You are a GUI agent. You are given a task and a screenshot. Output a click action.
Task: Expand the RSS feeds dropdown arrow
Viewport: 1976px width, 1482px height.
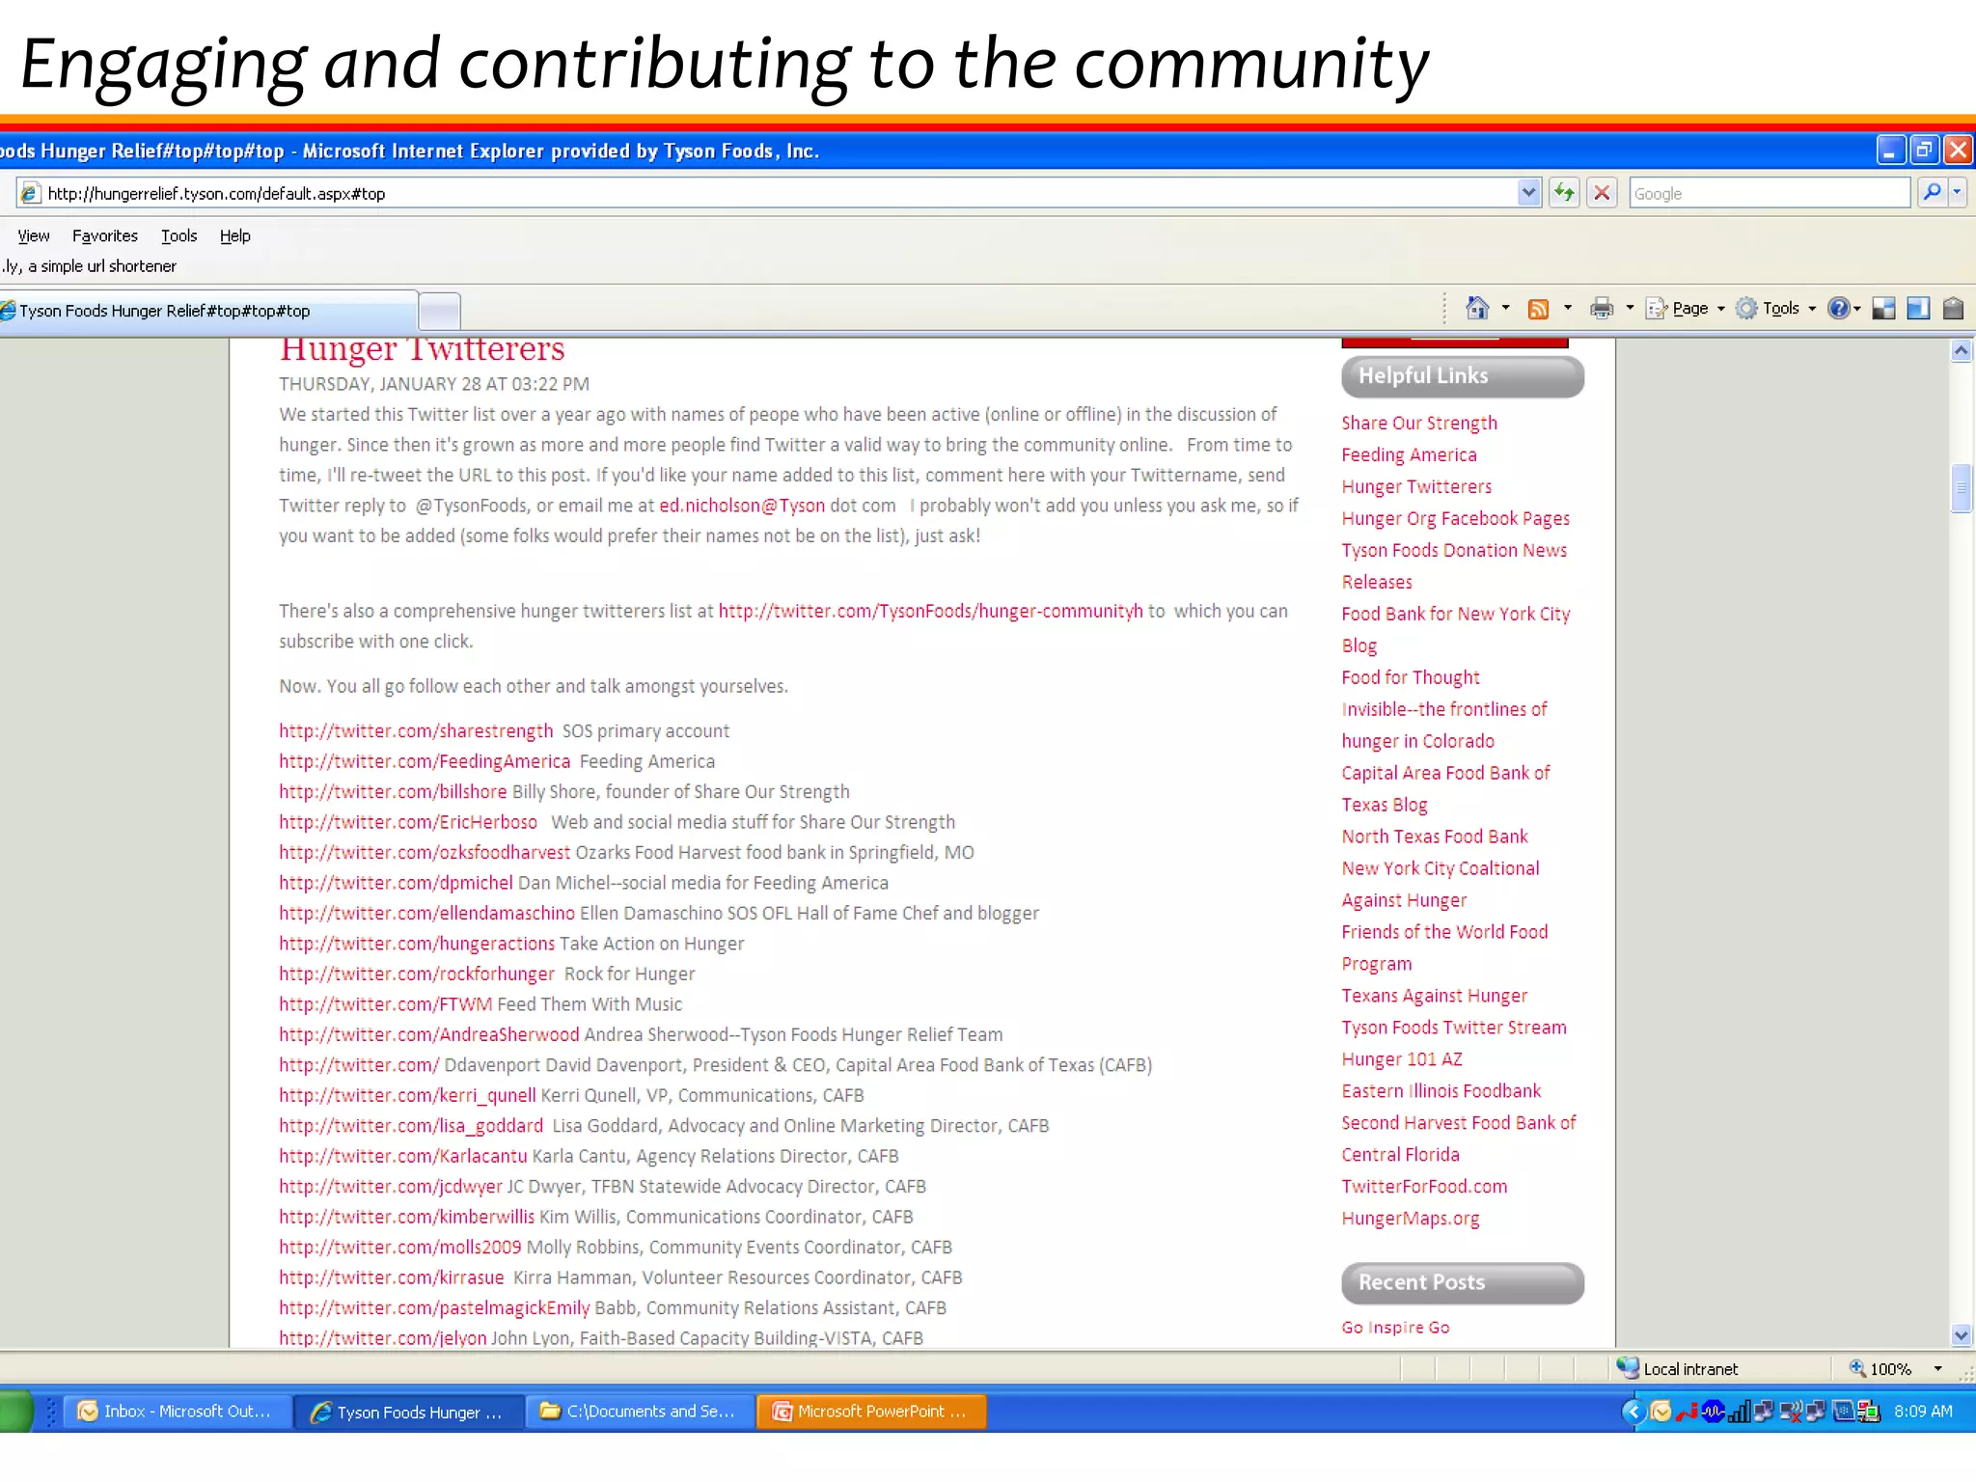pyautogui.click(x=1567, y=309)
